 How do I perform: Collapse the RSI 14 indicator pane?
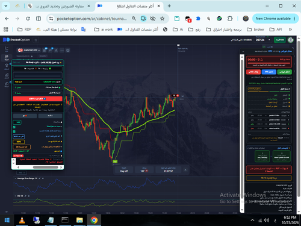click(x=15, y=196)
